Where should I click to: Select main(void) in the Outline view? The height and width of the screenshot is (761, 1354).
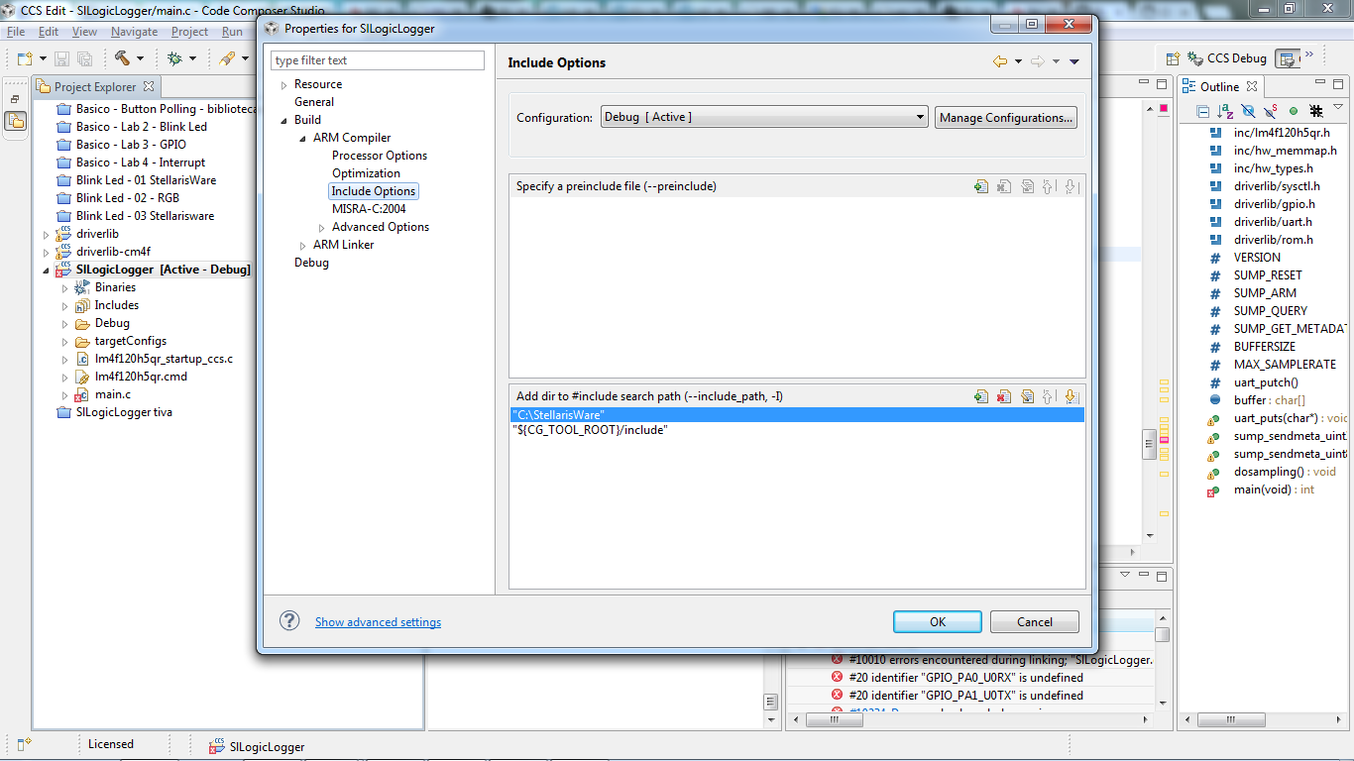click(x=1274, y=489)
